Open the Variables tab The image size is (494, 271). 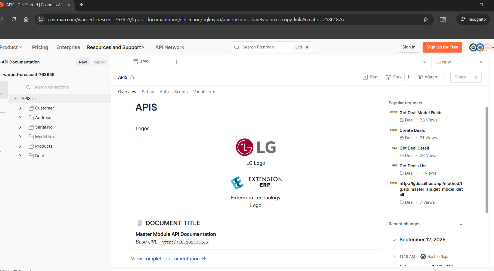(202, 92)
